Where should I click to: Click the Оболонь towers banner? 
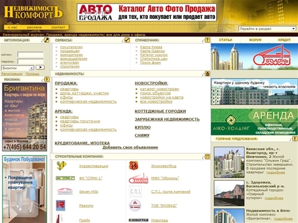(254, 56)
